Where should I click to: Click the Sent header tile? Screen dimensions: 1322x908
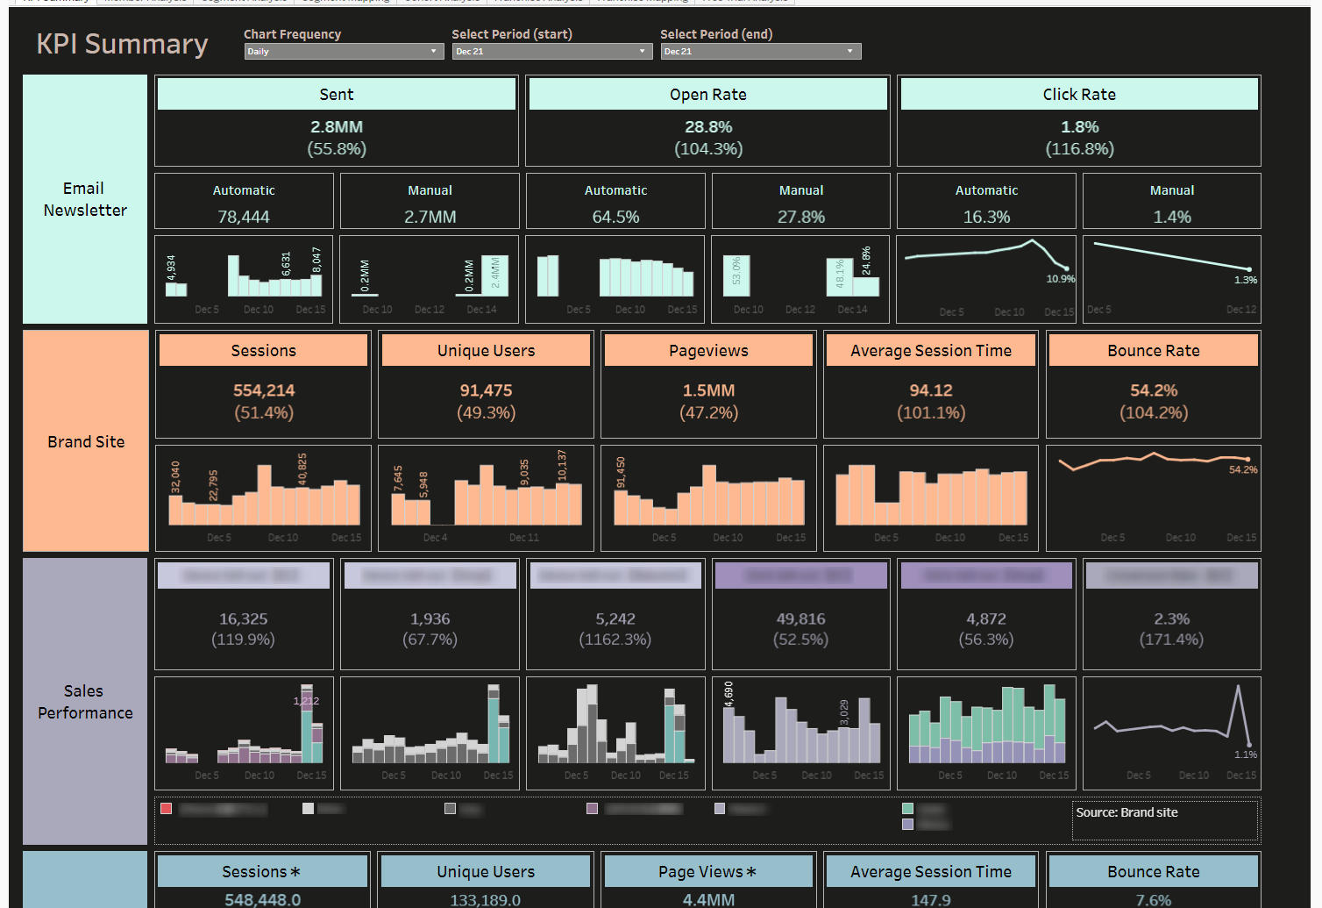[x=337, y=95]
